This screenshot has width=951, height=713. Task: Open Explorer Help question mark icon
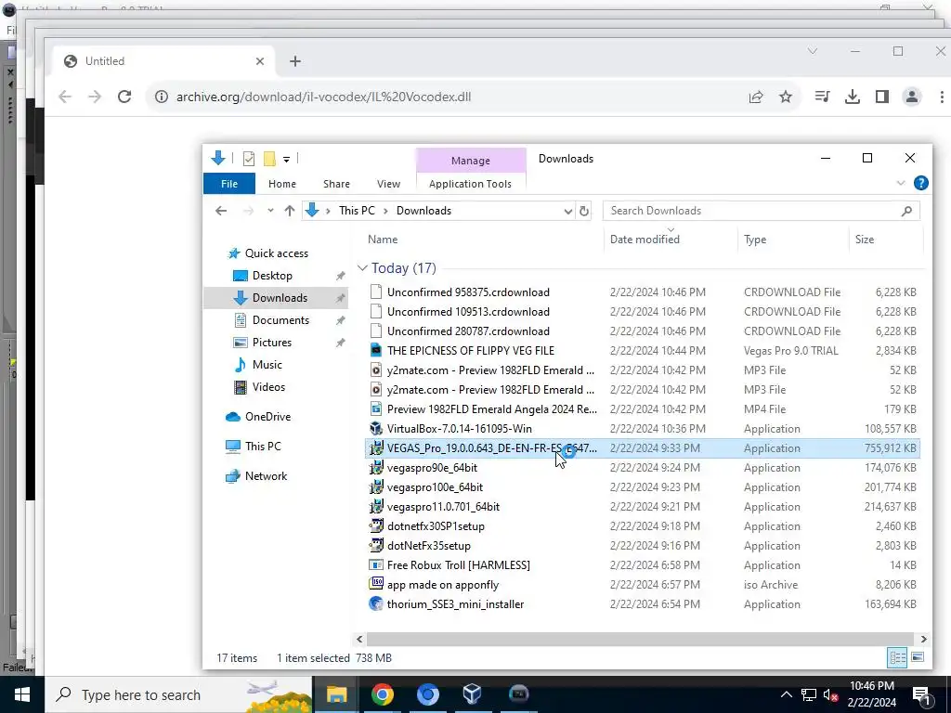click(920, 183)
